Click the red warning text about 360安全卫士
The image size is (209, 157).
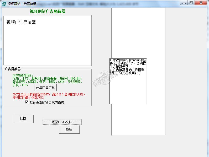49,96
